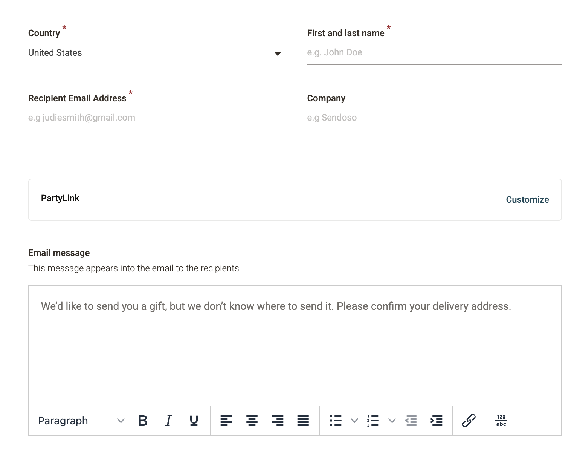Insert a bulleted list
This screenshot has height=456, width=580.
[336, 421]
